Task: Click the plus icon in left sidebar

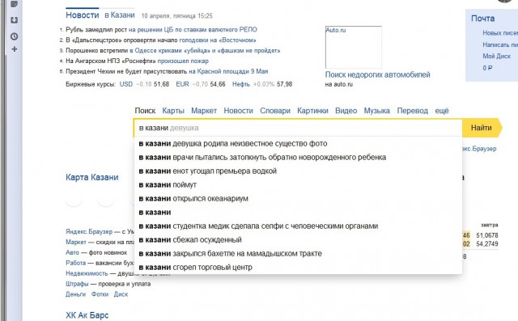Action: 14,49
